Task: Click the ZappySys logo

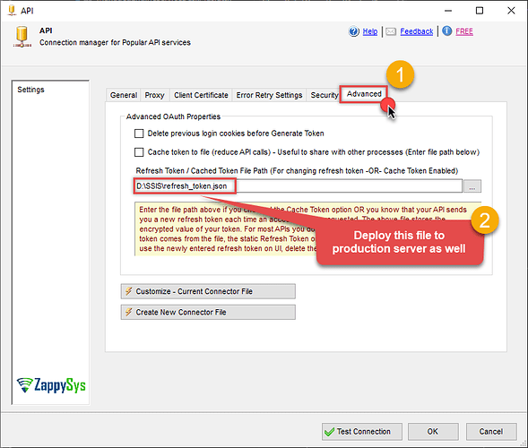Action: click(x=51, y=385)
